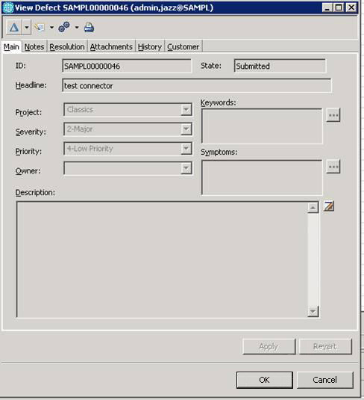Click the OK button
Image resolution: width=364 pixels, height=400 pixels.
265,380
